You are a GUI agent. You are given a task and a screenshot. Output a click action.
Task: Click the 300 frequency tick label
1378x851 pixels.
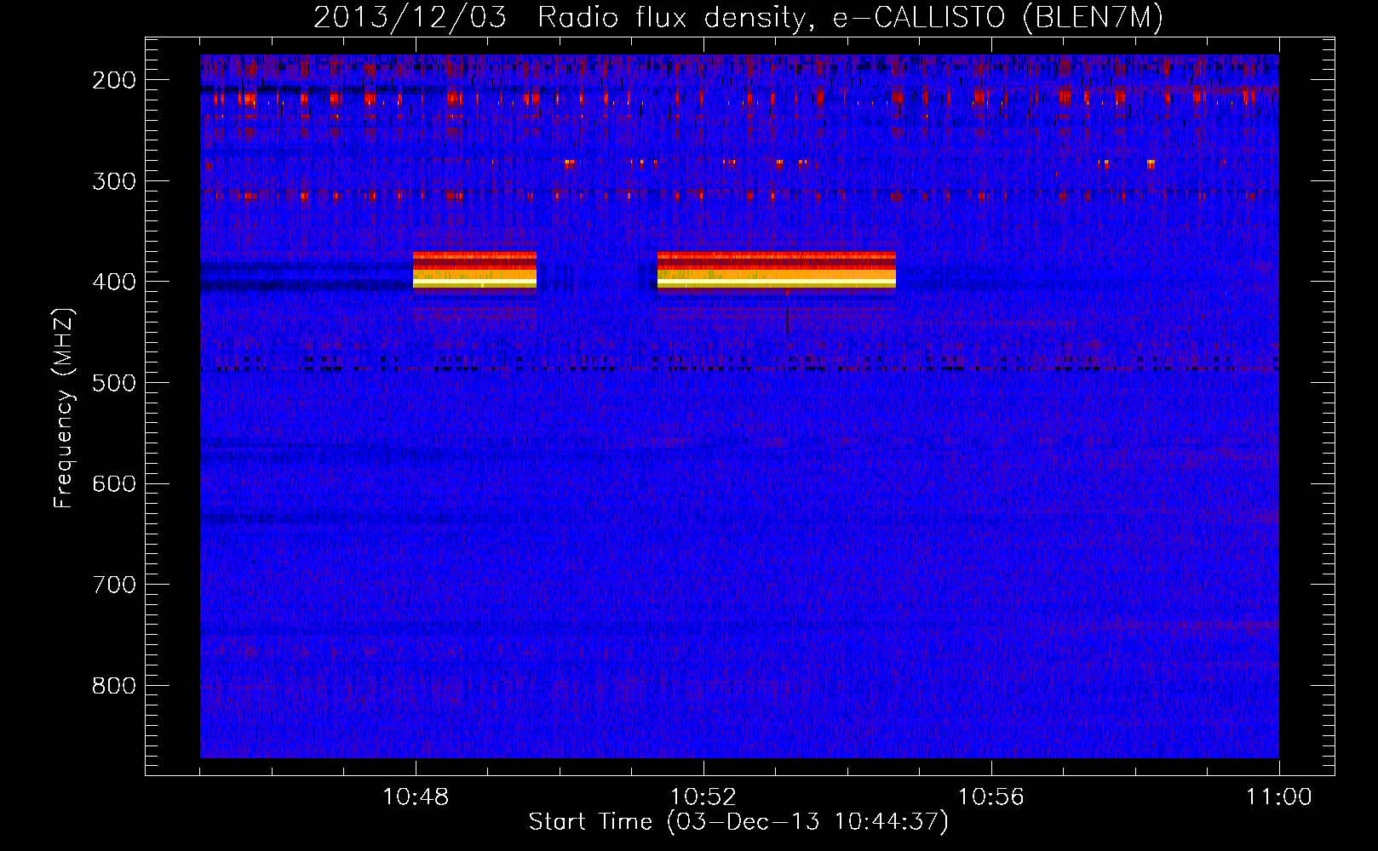coord(114,180)
